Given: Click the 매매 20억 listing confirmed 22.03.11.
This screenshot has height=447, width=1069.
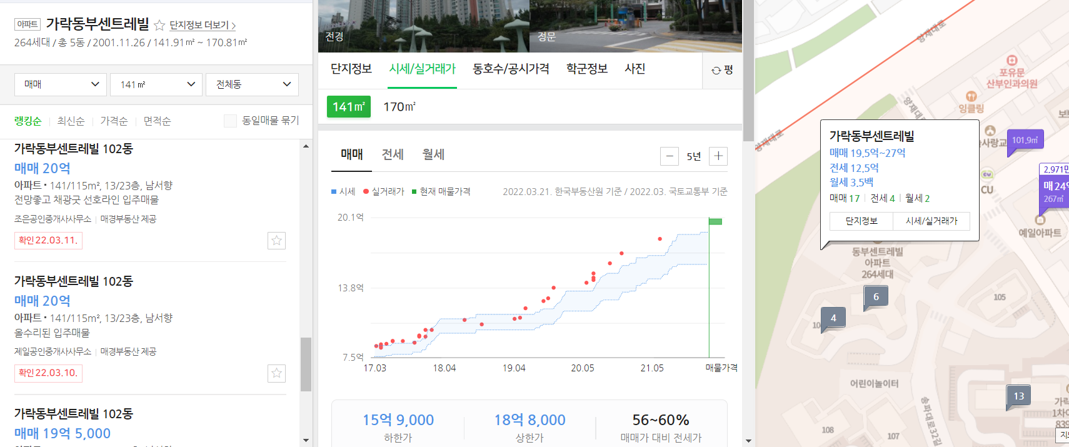Looking at the screenshot, I should (x=150, y=195).
